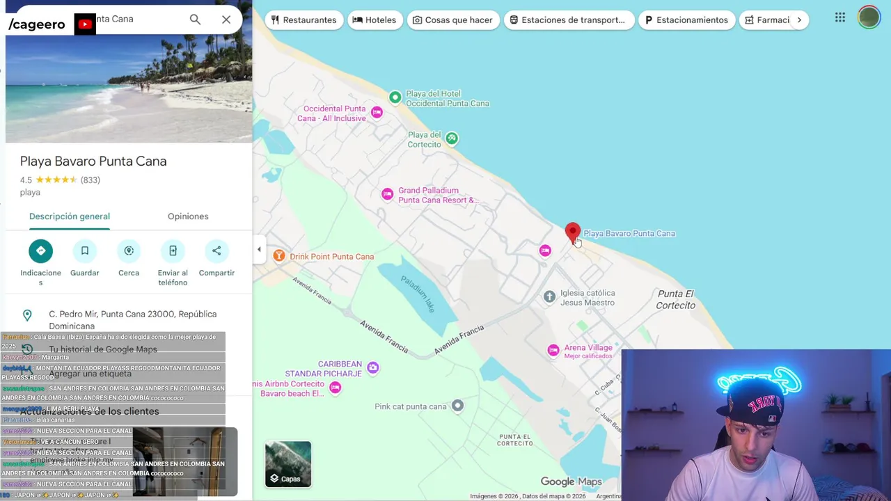Screen dimensions: 891x501
Task: Filter by Hoteles chip
Action: (374, 19)
